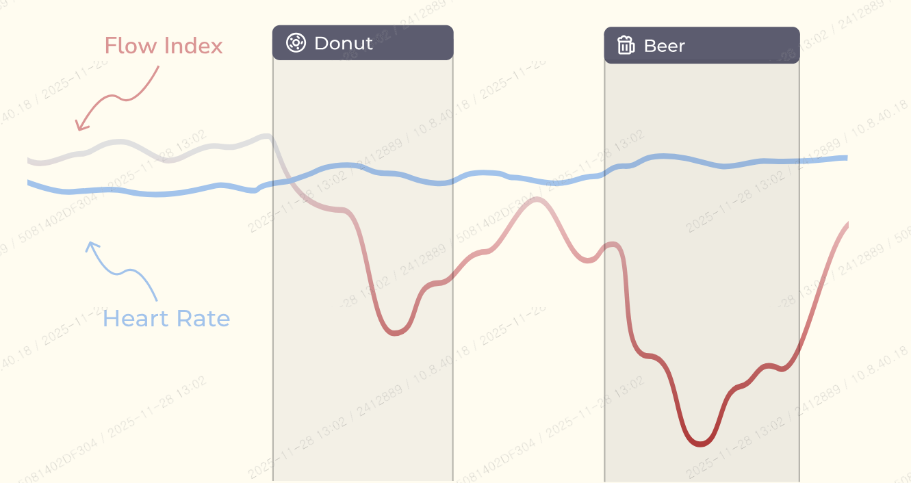This screenshot has width=911, height=483.
Task: Click the Beer shaded time region
Action: [702, 272]
